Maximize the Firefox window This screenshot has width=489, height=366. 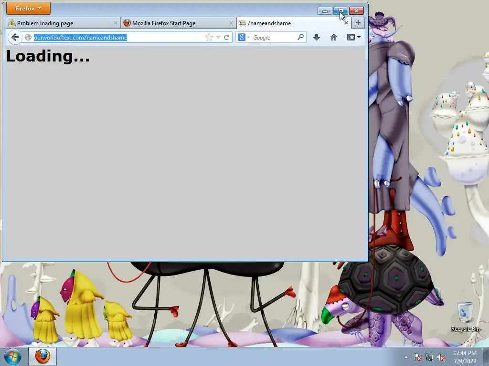pos(340,11)
